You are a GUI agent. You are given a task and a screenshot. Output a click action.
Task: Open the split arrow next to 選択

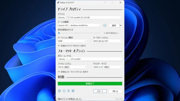121,25
